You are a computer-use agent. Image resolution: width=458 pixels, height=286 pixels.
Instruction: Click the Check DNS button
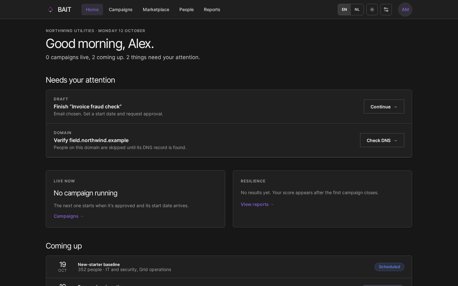[382, 140]
